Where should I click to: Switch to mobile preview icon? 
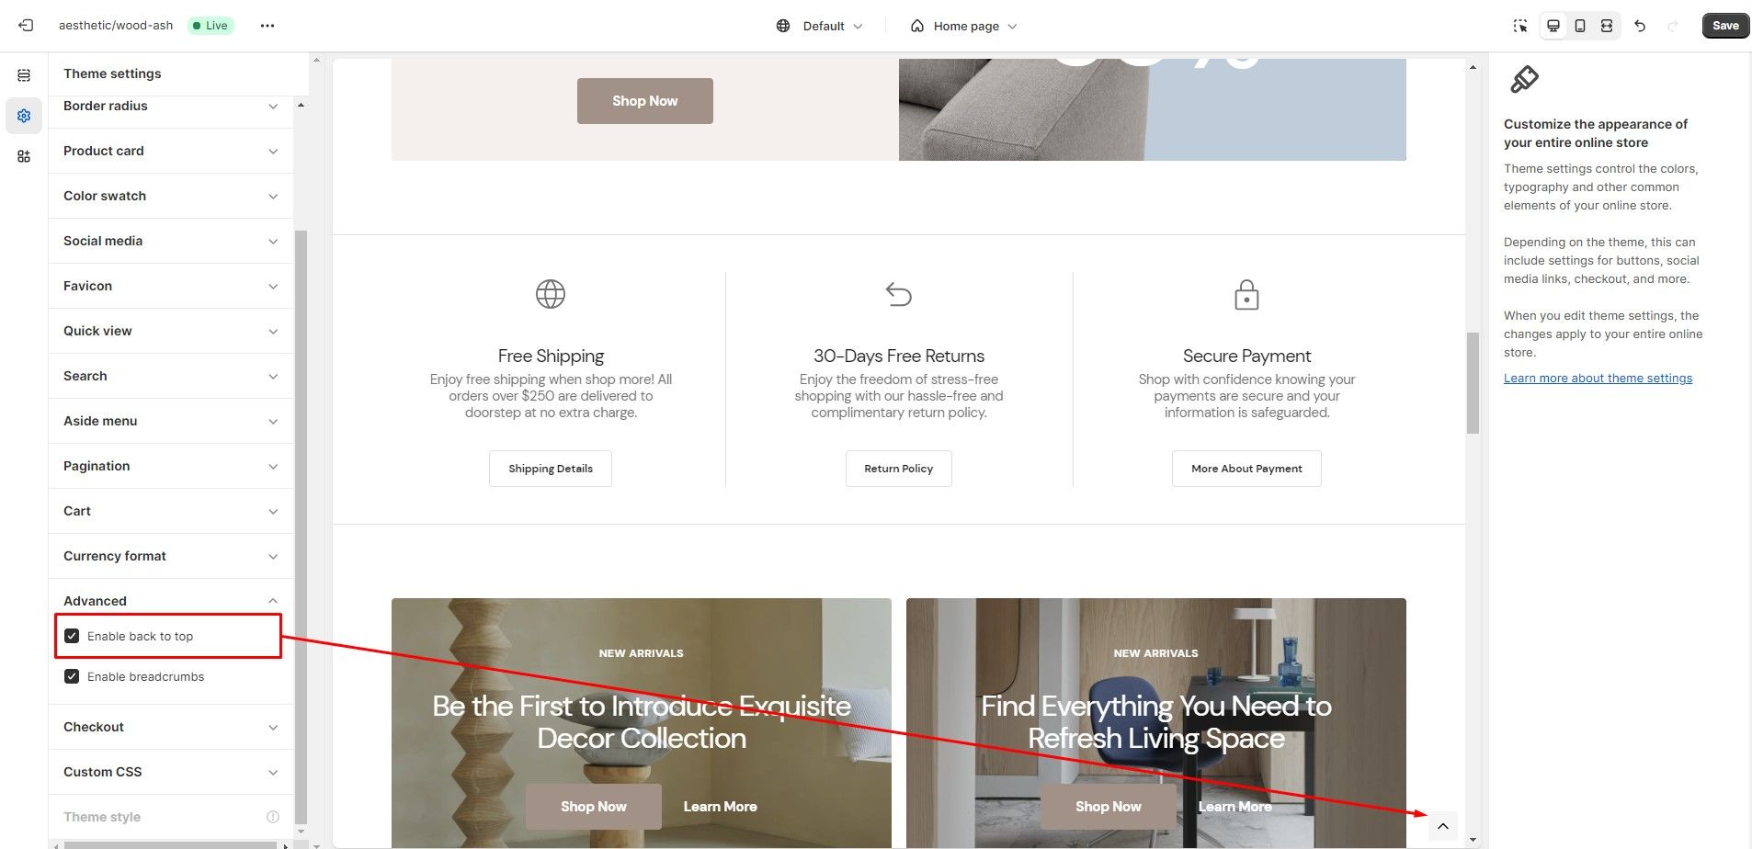coord(1580,26)
